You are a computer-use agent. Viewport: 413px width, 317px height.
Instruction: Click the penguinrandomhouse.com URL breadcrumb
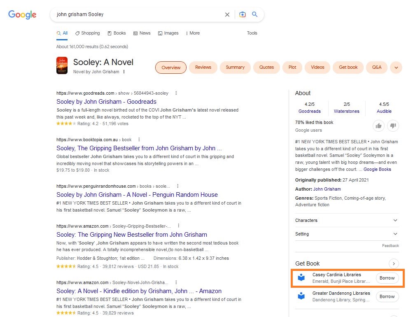point(113,186)
